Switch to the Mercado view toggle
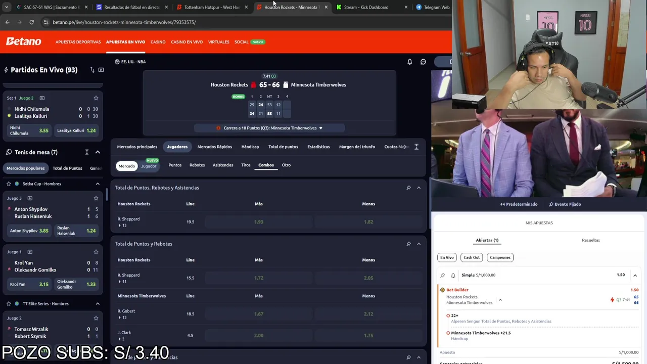This screenshot has height=364, width=647. [x=126, y=166]
